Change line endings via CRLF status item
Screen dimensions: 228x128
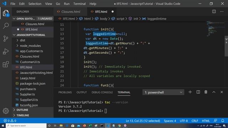pos(195,121)
